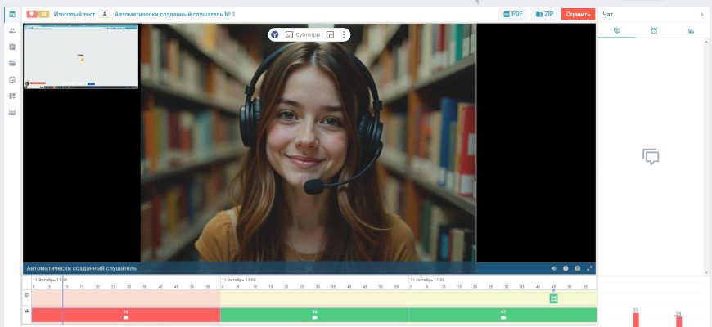
Task: Switch to the bar chart tab in side panel
Action: pyautogui.click(x=691, y=31)
